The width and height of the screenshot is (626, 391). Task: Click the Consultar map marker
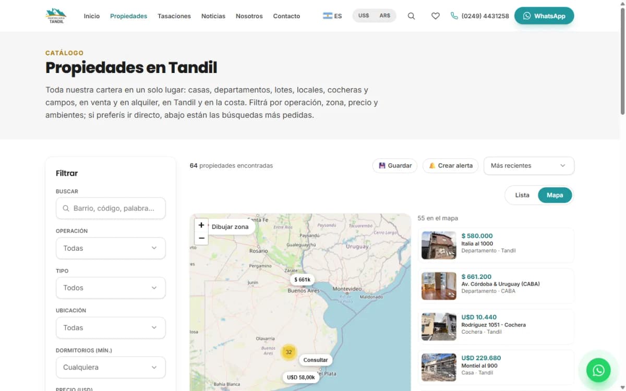coord(316,360)
